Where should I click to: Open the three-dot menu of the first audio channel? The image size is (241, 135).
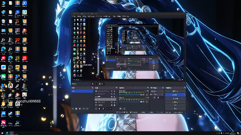point(147,95)
